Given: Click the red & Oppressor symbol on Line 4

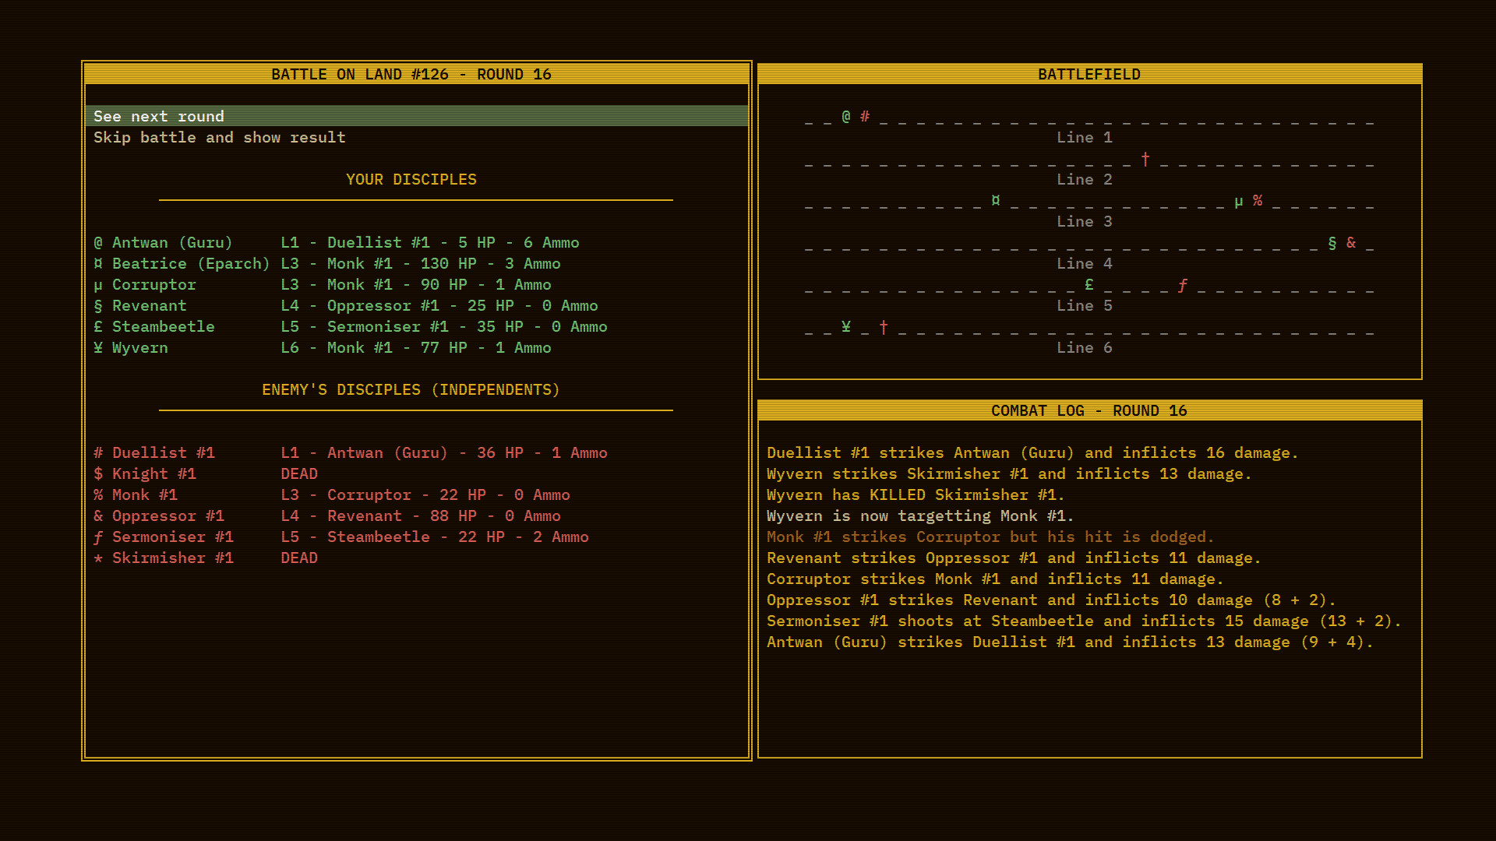Looking at the screenshot, I should (1351, 242).
